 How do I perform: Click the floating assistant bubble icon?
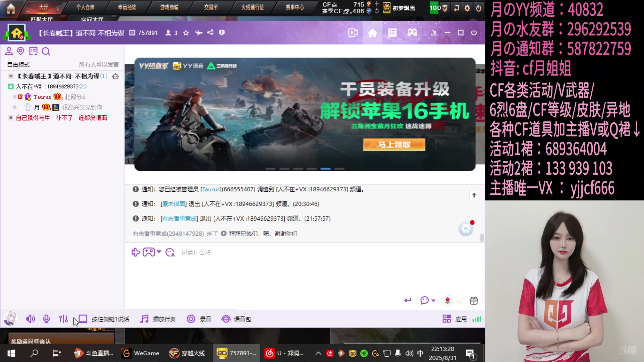tap(466, 229)
